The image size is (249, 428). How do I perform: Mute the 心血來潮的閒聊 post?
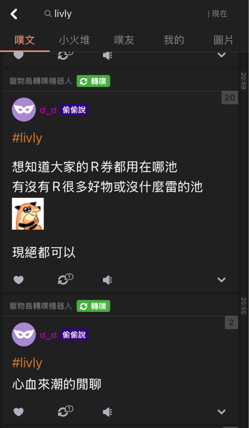coord(108,412)
